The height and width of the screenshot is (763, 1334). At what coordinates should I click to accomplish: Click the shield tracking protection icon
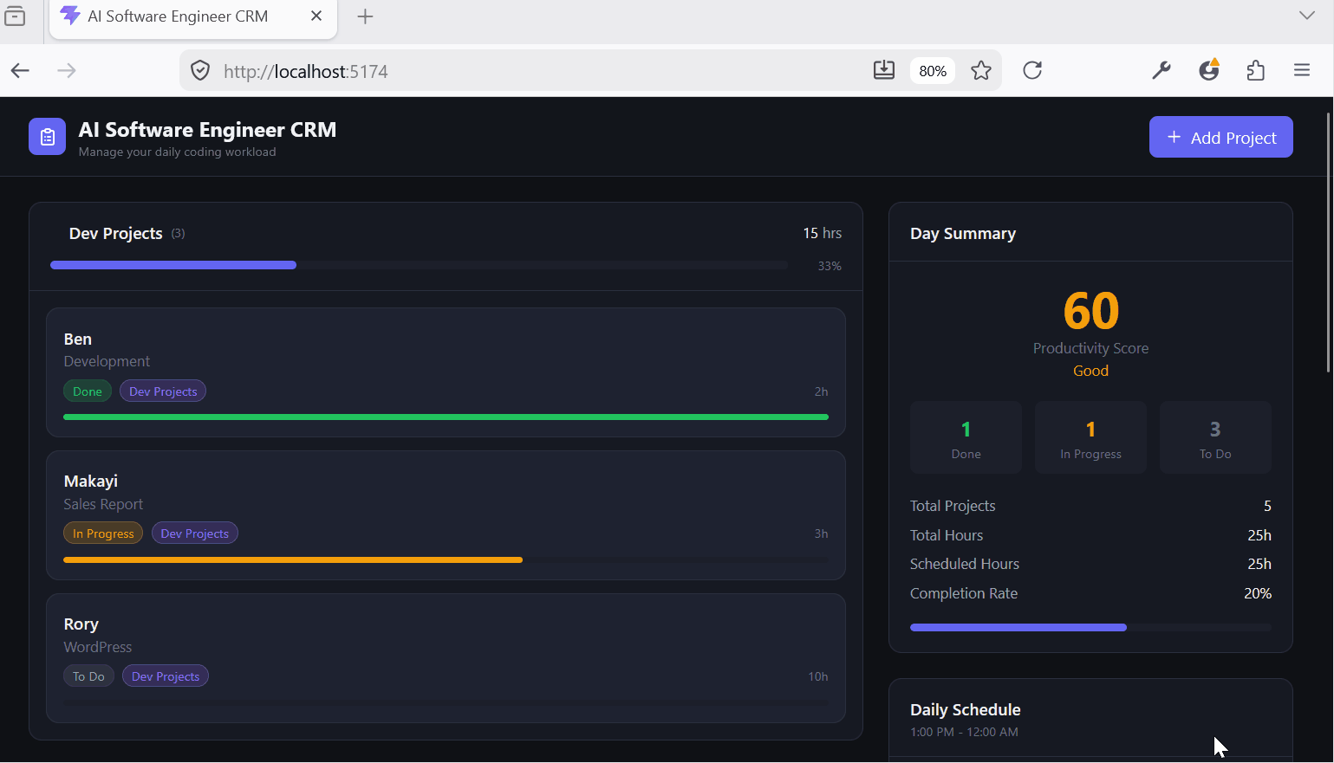[x=200, y=71]
